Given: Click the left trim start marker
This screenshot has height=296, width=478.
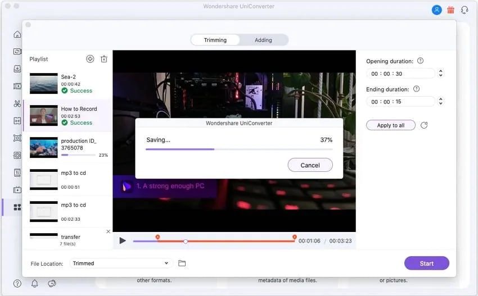Looking at the screenshot, I should (157, 237).
